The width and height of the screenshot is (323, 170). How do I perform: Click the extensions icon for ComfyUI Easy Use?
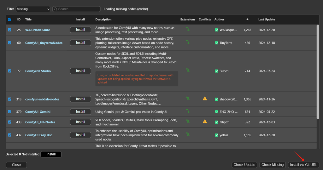(x=188, y=134)
